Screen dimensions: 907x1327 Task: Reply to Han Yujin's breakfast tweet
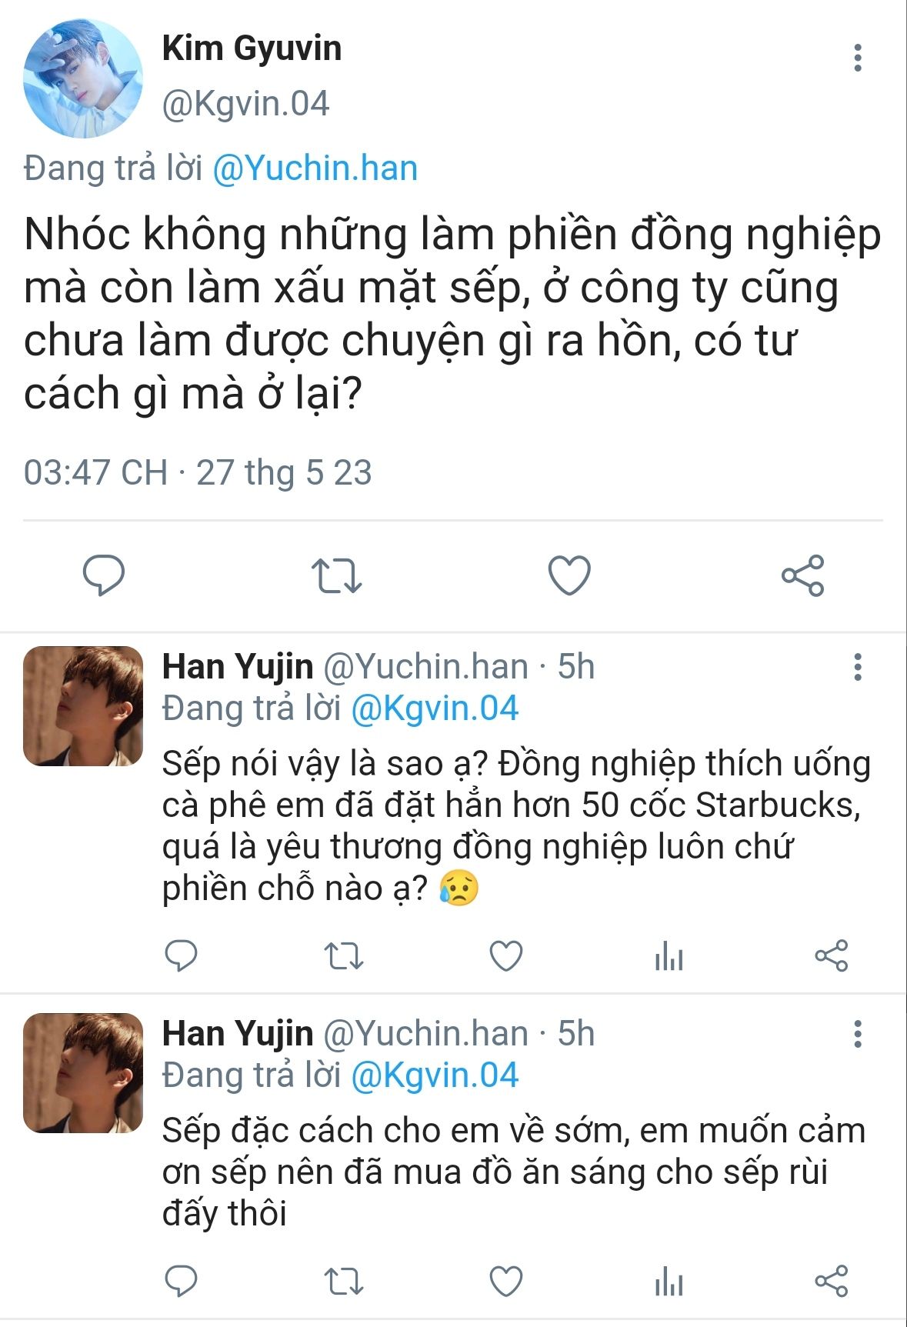pos(182,1281)
